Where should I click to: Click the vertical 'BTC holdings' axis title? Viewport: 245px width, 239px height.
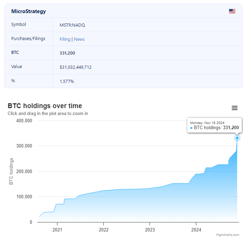pyautogui.click(x=11, y=171)
